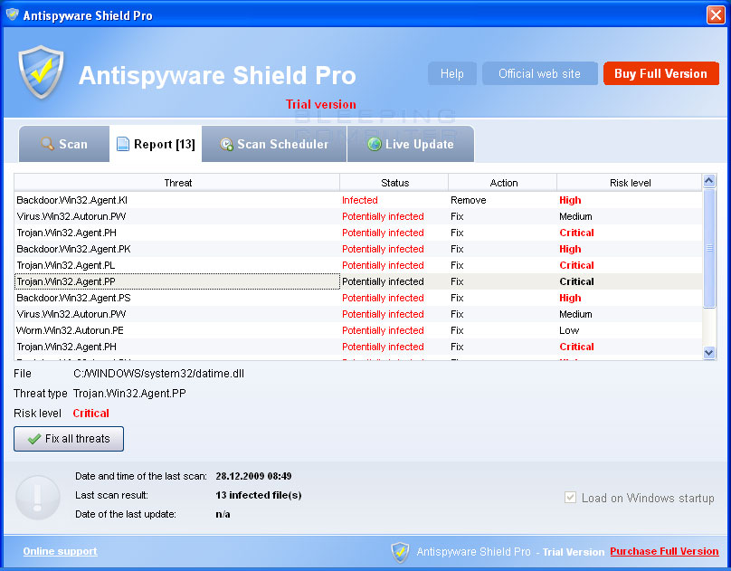Image resolution: width=731 pixels, height=571 pixels.
Task: Open the Scan Scheduler tab
Action: pyautogui.click(x=274, y=144)
